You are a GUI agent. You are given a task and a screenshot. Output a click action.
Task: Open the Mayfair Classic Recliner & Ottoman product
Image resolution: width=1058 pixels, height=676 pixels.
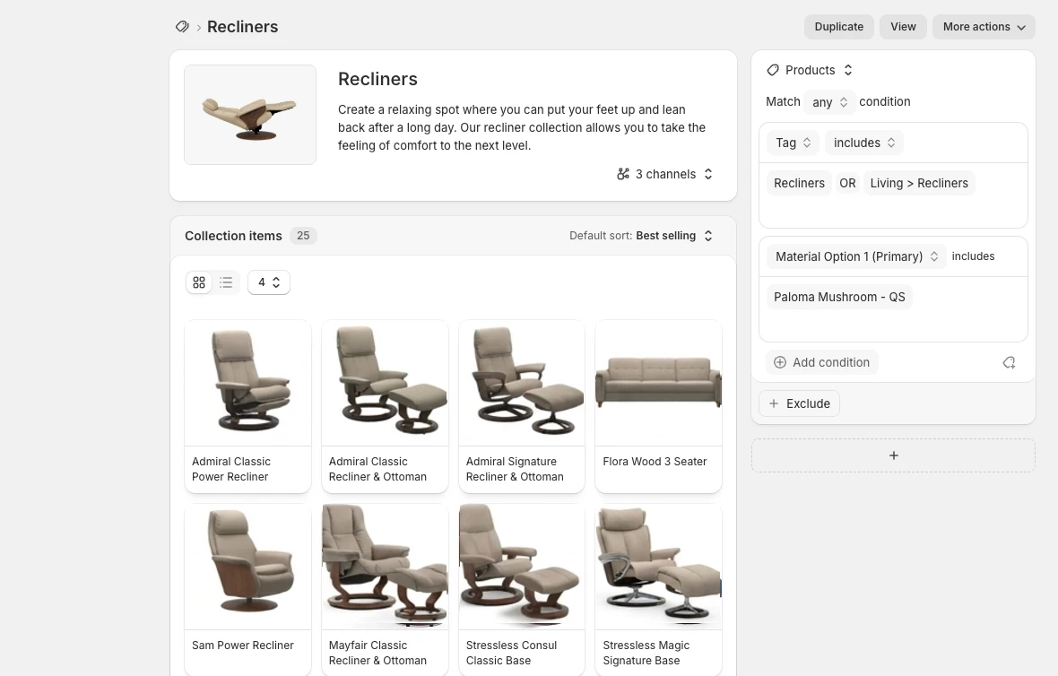coord(385,590)
